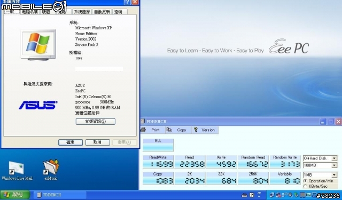Switch to the 自動更新 tab
Image resolution: width=342 pixels, height=200 pixels.
(x=102, y=12)
